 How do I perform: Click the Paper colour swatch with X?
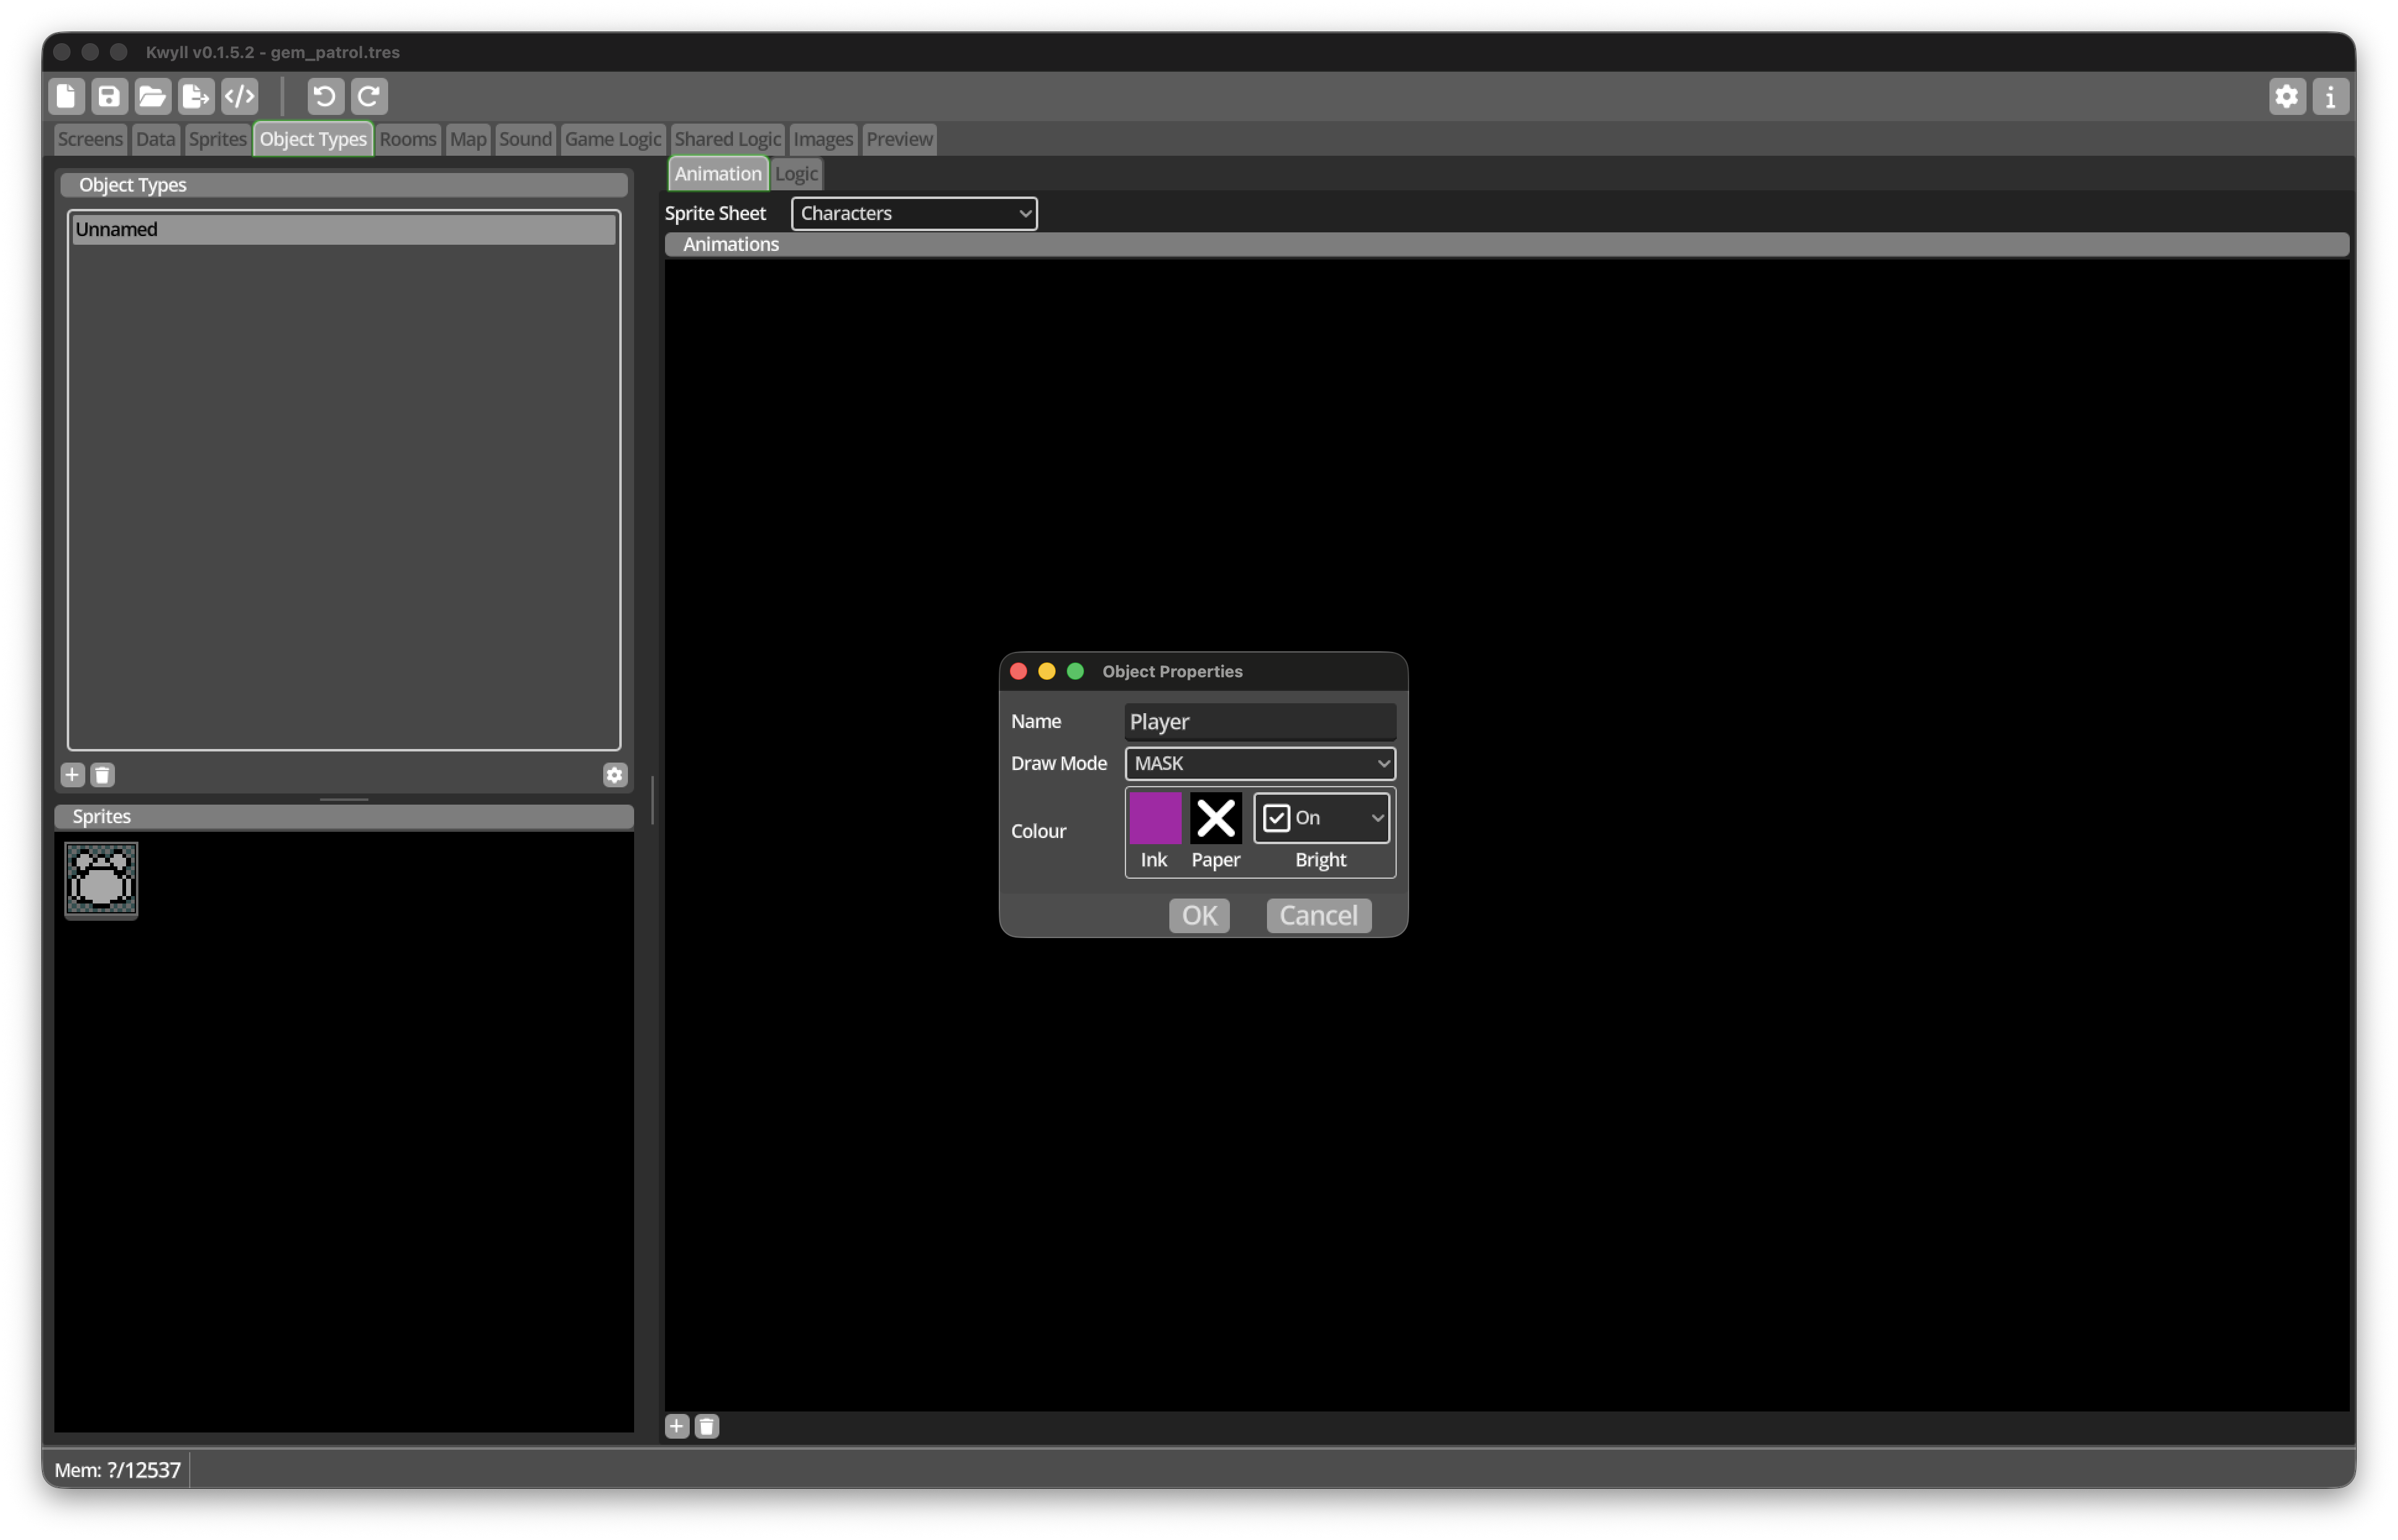tap(1215, 818)
